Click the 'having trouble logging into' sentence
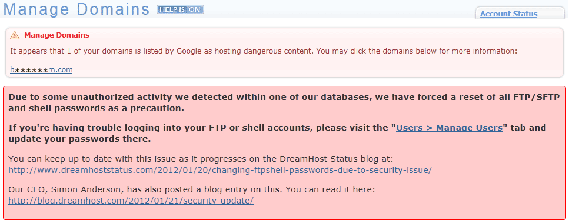This screenshot has height=223, width=569. click(x=277, y=134)
